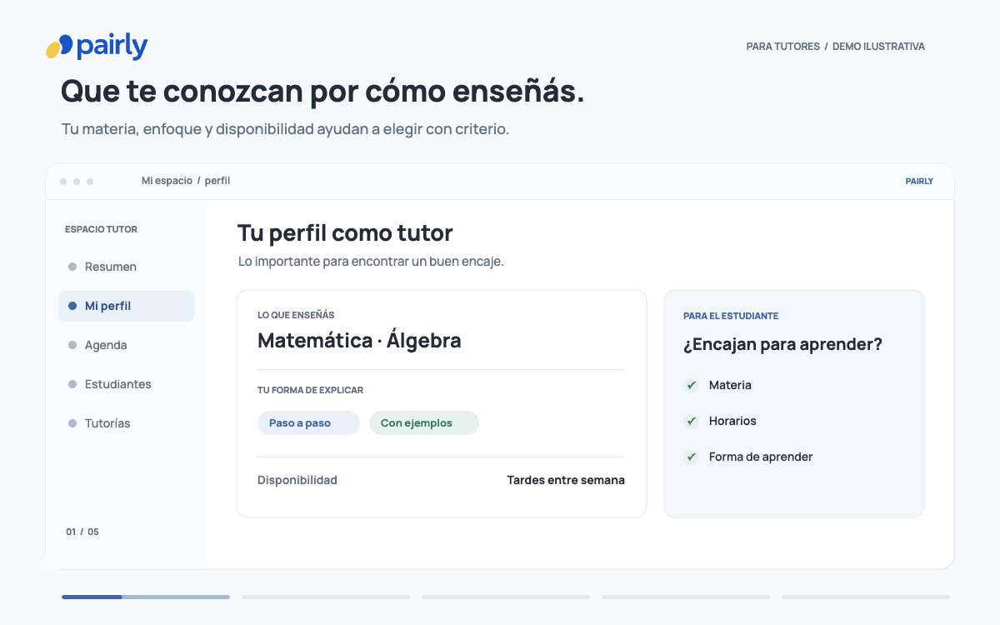Click perfil breadcrumb

click(x=217, y=181)
